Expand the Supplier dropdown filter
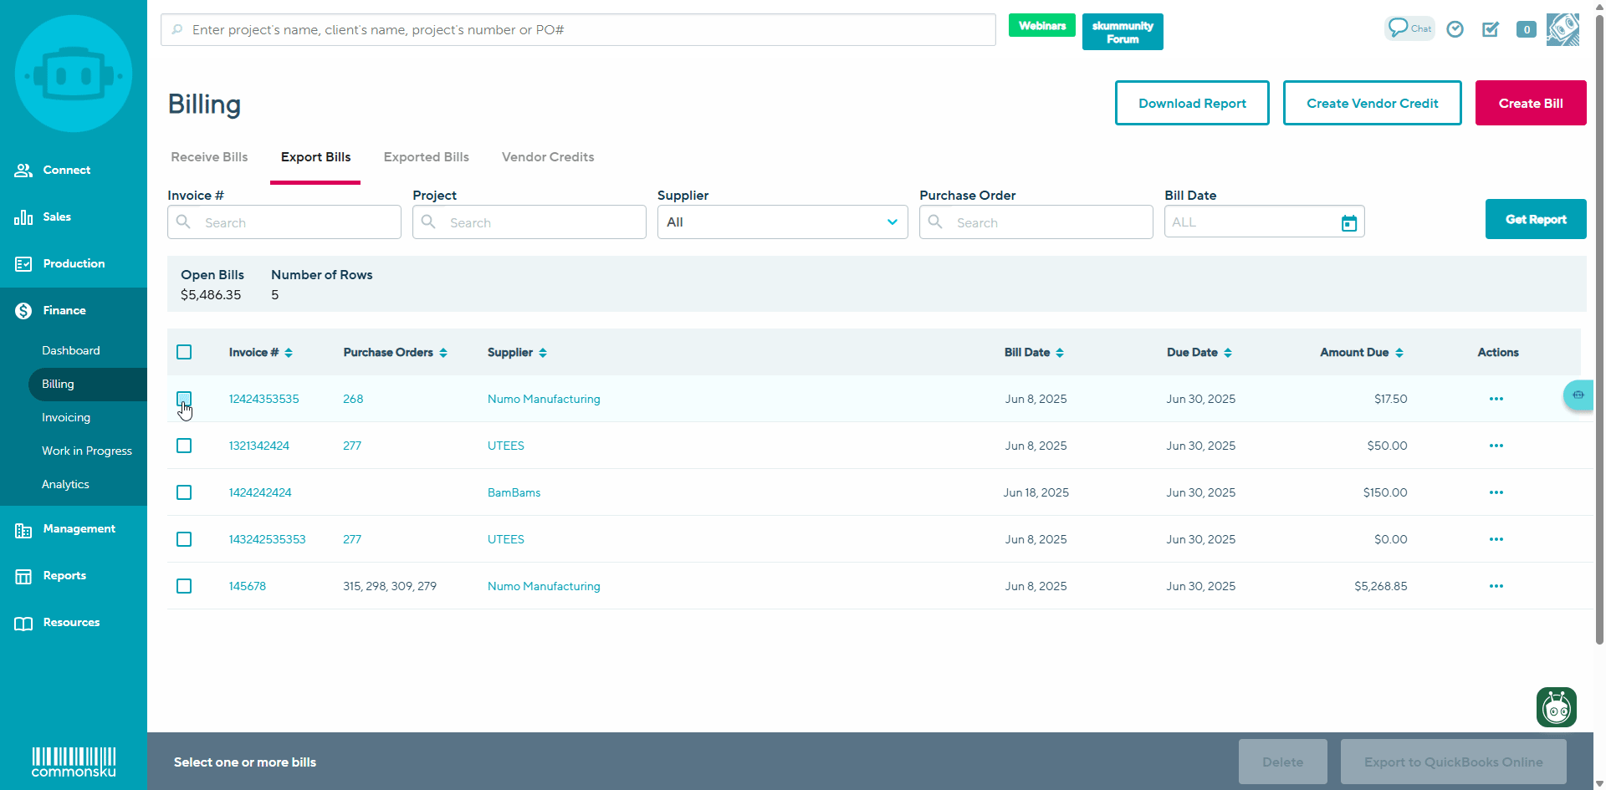The width and height of the screenshot is (1606, 790). click(782, 222)
